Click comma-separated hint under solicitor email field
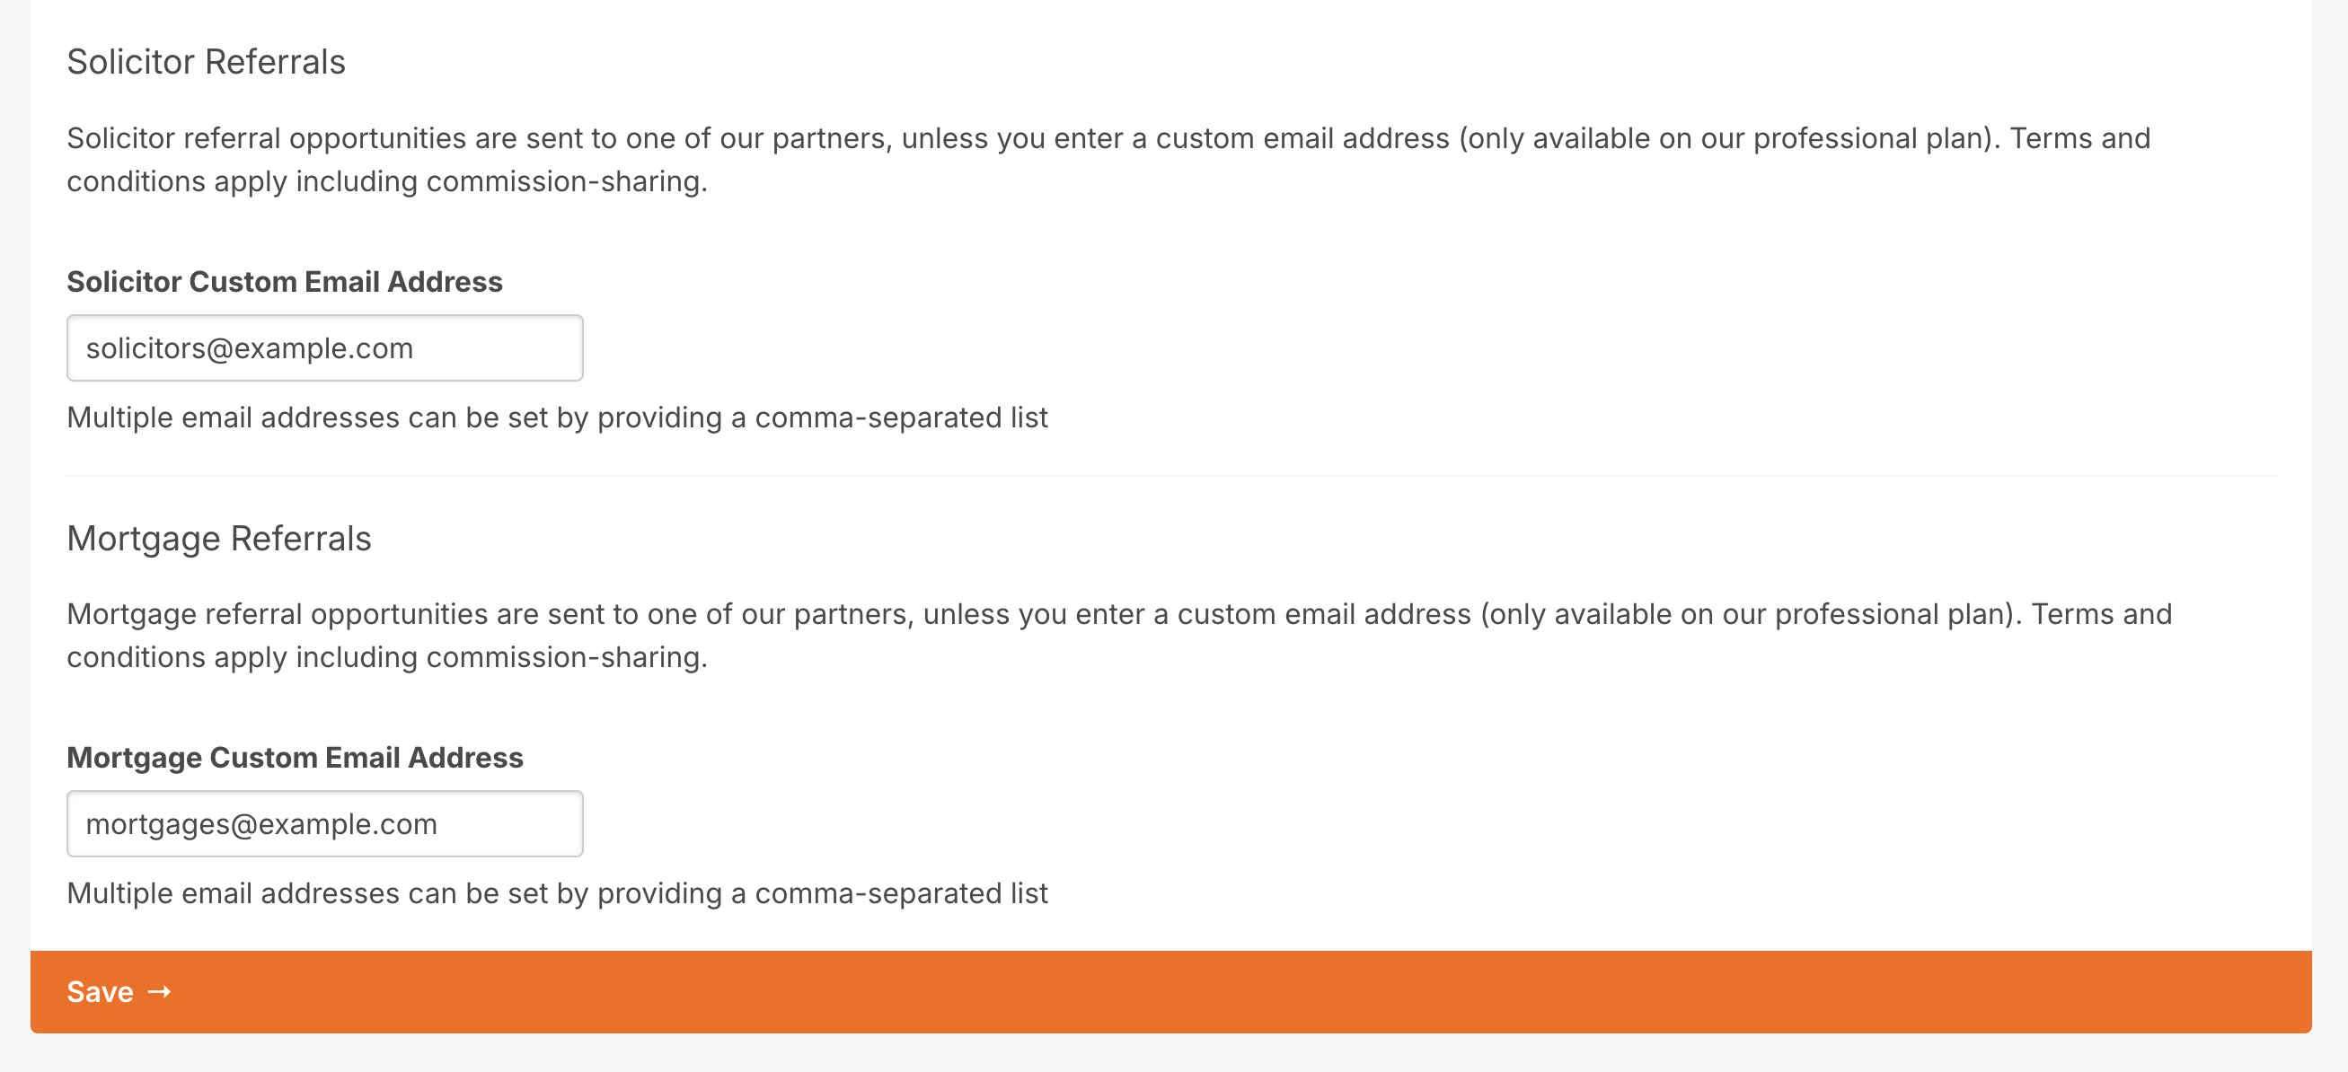The height and width of the screenshot is (1072, 2348). [557, 417]
